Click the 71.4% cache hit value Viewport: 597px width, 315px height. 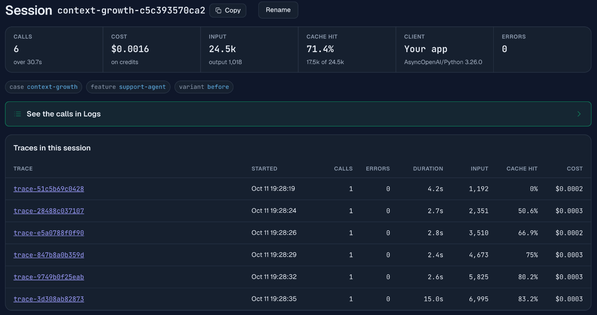[x=320, y=49]
